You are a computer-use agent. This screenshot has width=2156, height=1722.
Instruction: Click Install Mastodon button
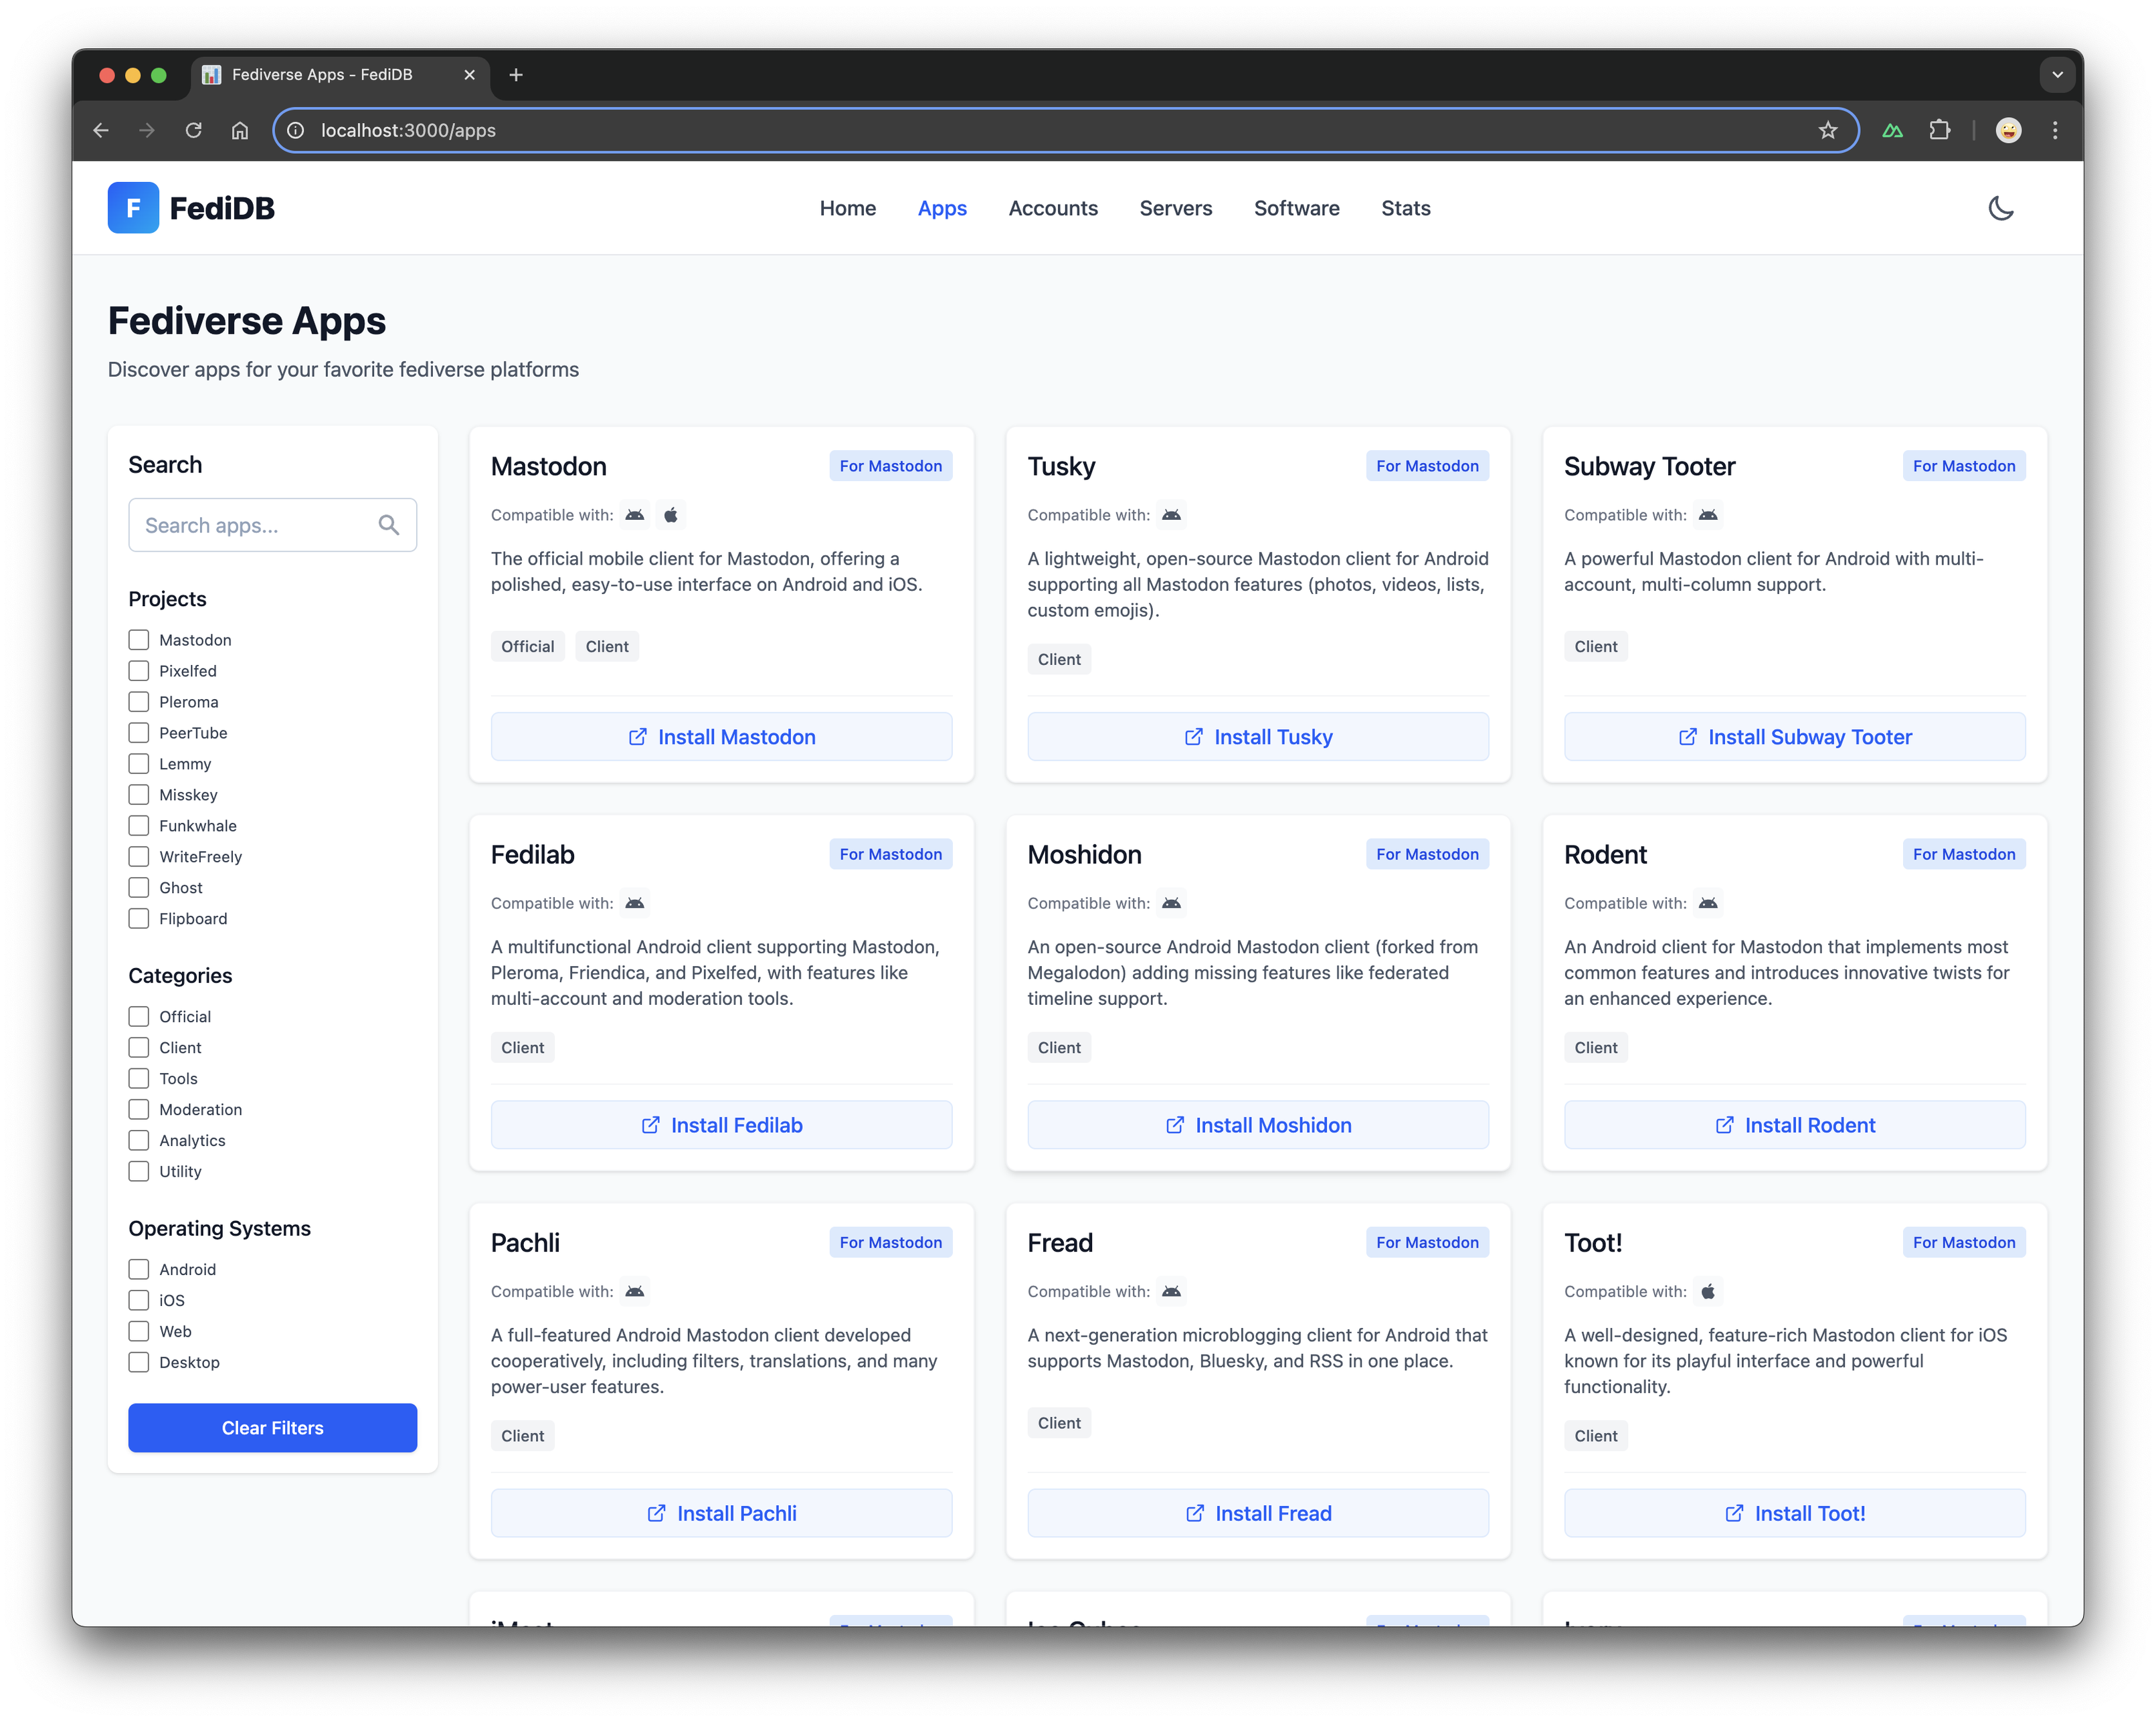click(x=722, y=737)
